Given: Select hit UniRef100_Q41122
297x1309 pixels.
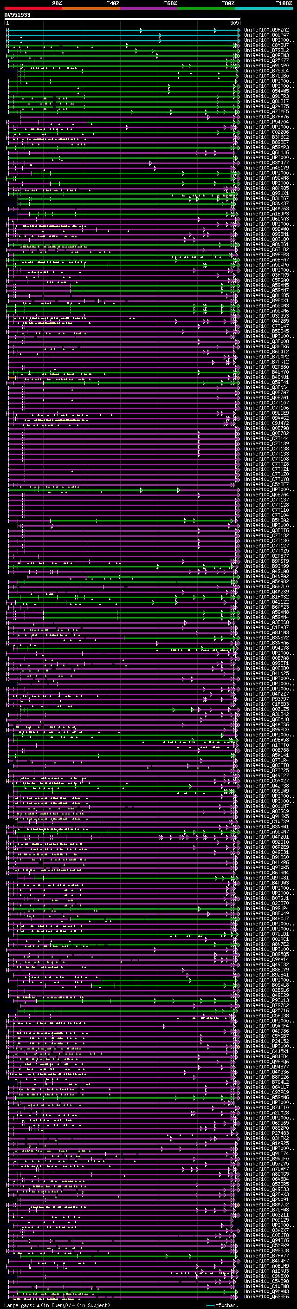Looking at the screenshot, I should [266, 602].
